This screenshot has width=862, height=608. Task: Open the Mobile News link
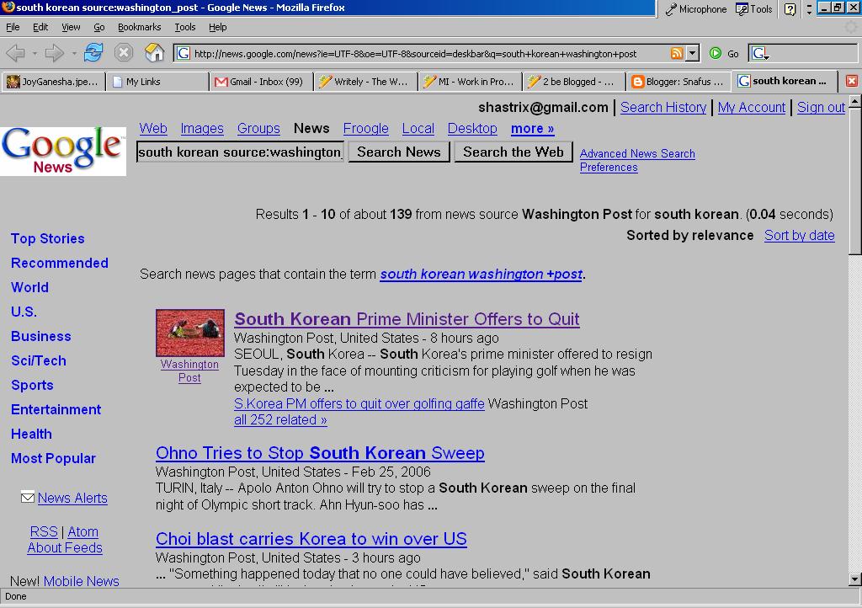coord(82,581)
